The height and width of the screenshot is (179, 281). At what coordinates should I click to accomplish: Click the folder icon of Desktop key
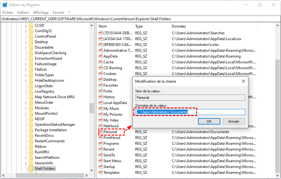(x=31, y=42)
